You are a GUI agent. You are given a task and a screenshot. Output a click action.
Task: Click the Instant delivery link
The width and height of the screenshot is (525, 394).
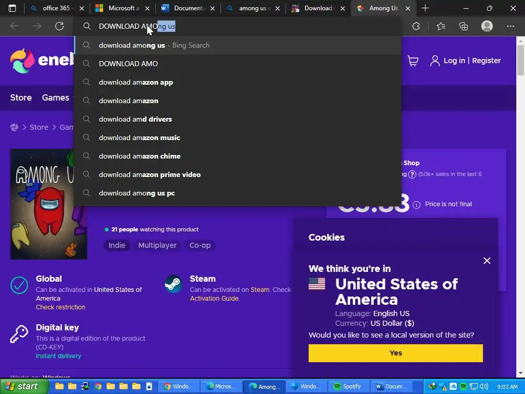pyautogui.click(x=58, y=356)
